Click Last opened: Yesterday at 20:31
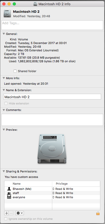105x224 pixels. (x=26, y=84)
